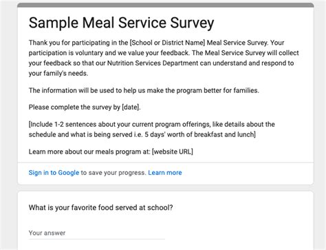
Task: Click the Please complete the survey line
Action: click(85, 107)
